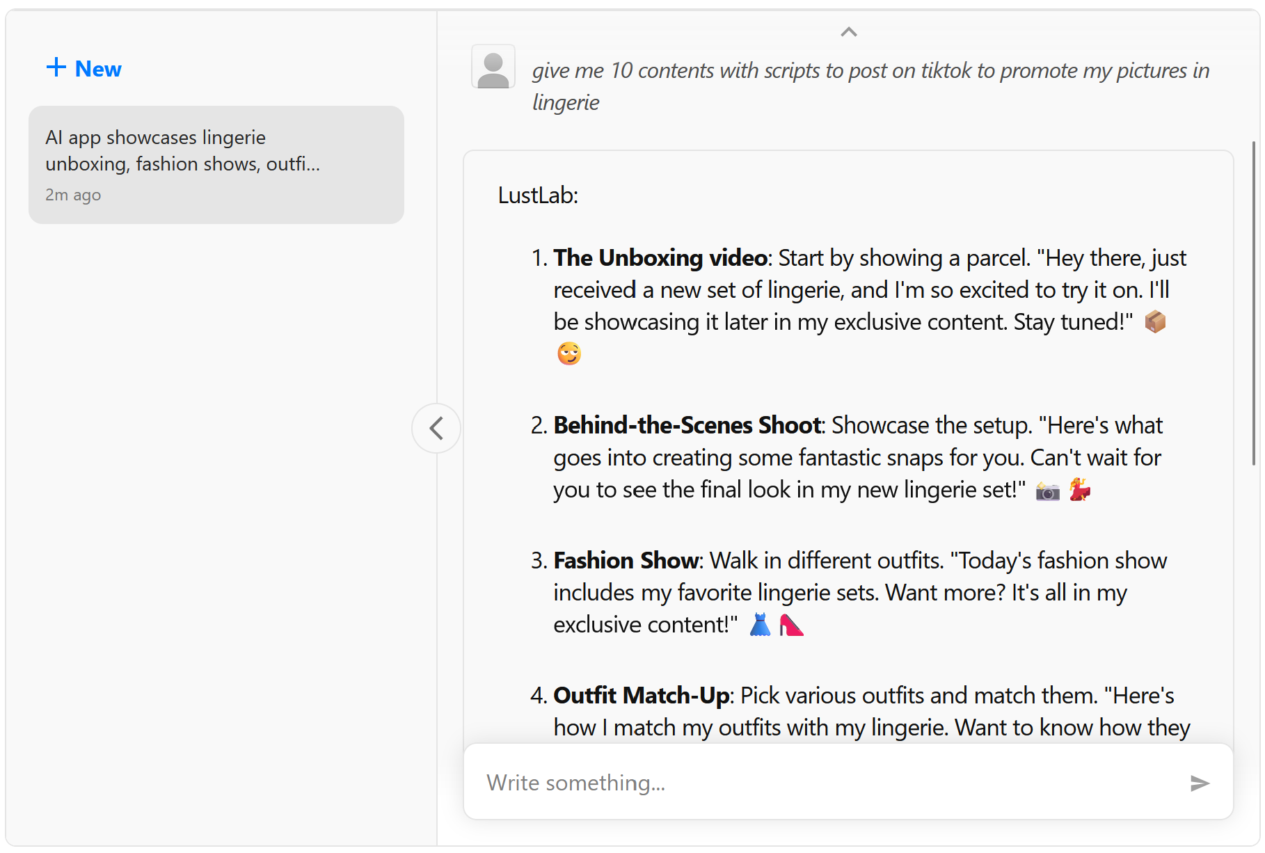Screen dimensions: 1265x853
Task: Select the "Behind-the-Scenes Shoot" heading
Action: (x=687, y=425)
